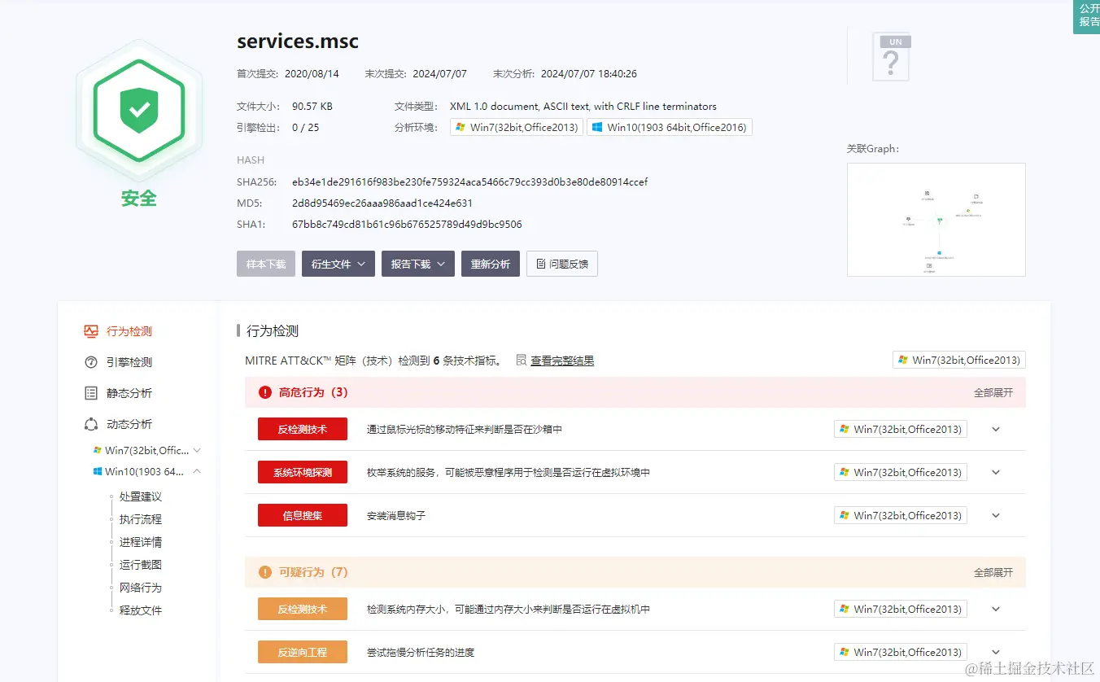Click the 重新分析 button
1100x682 pixels.
click(491, 264)
